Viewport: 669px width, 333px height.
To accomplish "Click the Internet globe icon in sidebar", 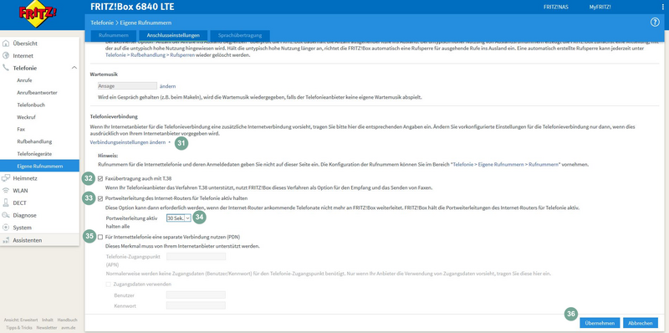I will 6,55.
